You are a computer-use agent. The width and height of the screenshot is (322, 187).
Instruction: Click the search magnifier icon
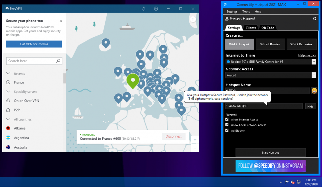(x=58, y=61)
